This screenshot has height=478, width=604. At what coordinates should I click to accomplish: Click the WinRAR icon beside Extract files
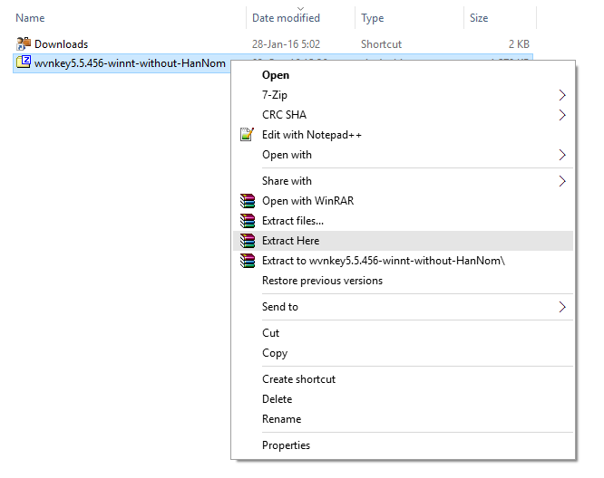point(247,221)
